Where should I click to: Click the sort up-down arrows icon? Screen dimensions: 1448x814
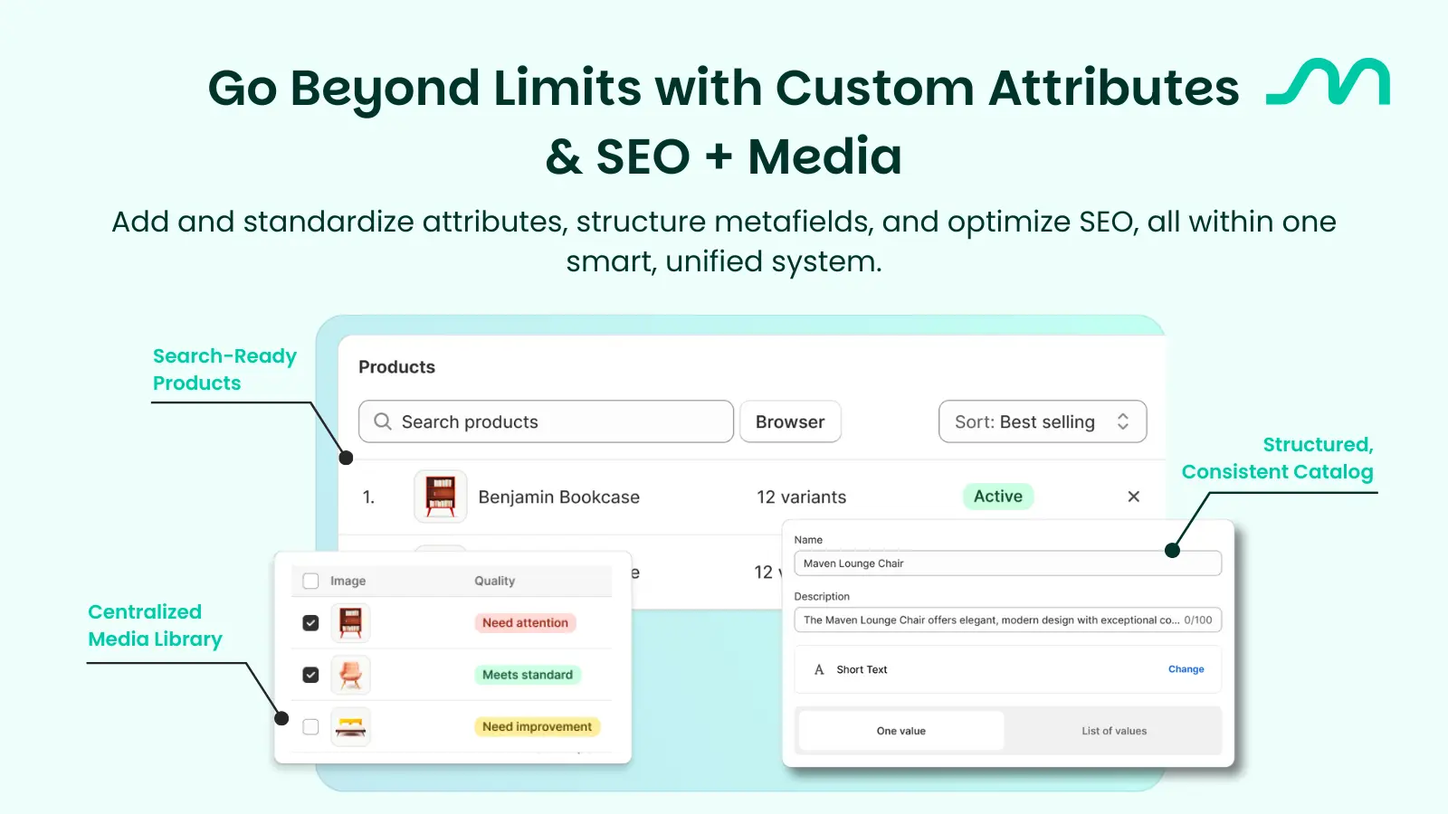point(1123,421)
